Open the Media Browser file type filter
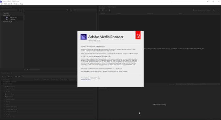Image resolution: width=221 pixels, height=120 pixels. pyautogui.click(x=67, y=10)
